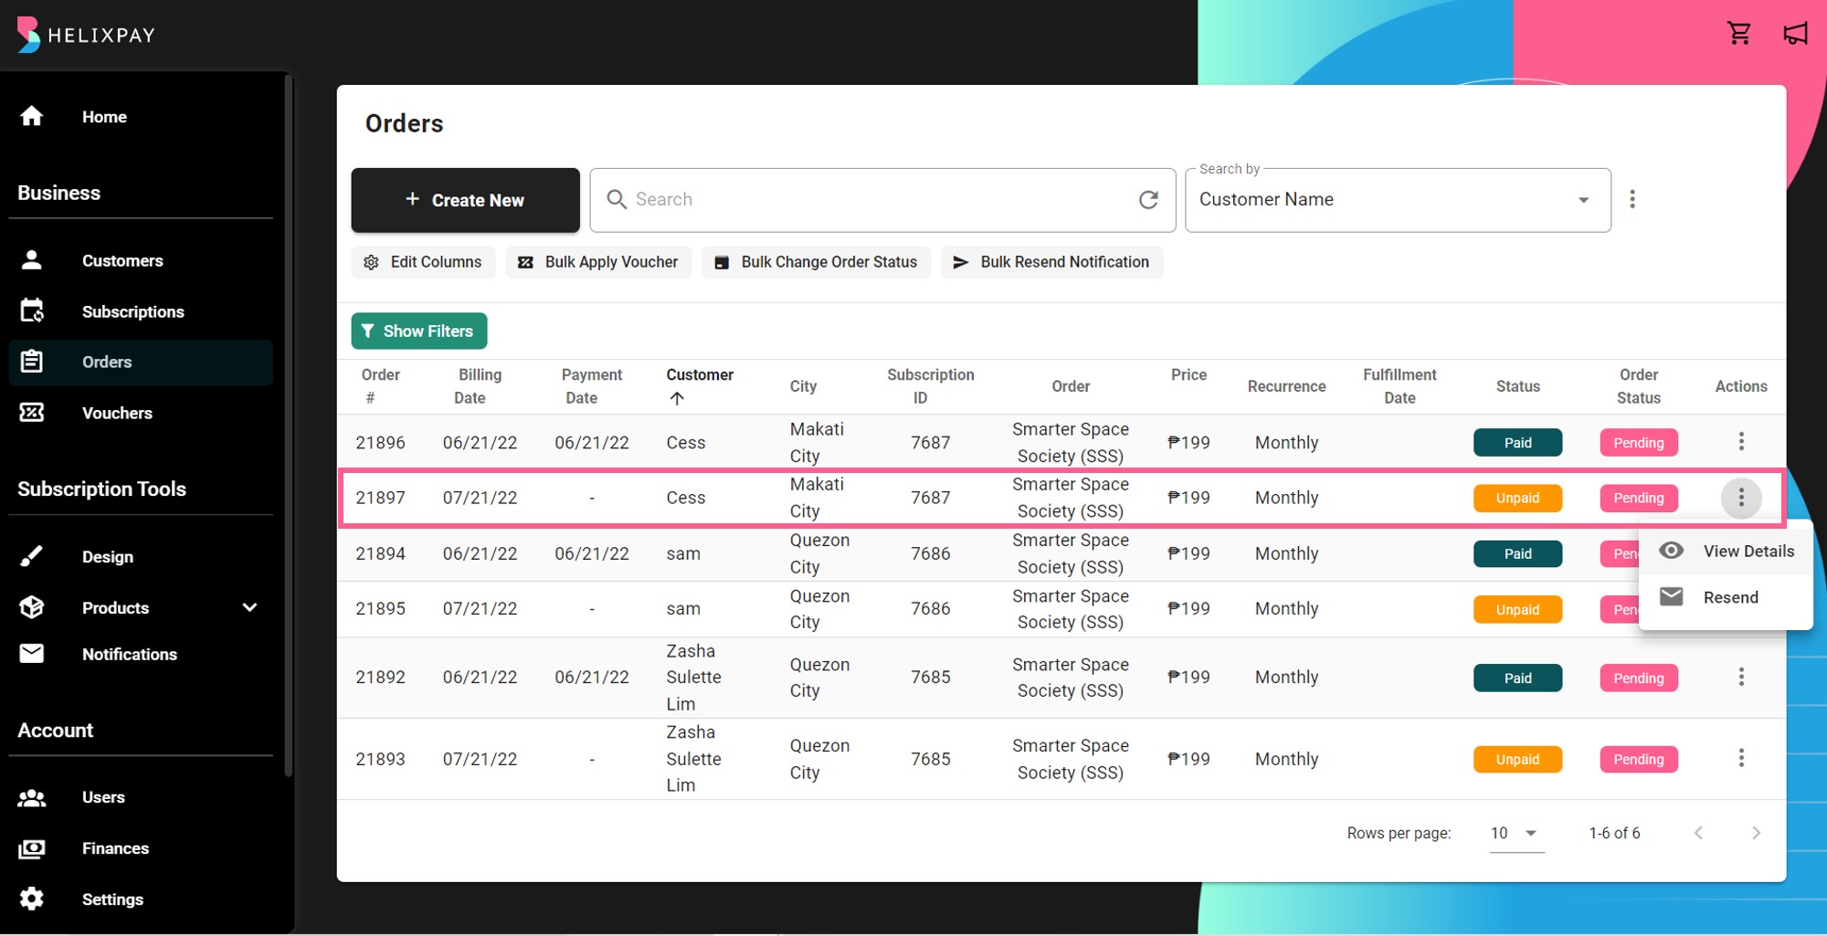Select View Details from the popup menu

point(1726,552)
